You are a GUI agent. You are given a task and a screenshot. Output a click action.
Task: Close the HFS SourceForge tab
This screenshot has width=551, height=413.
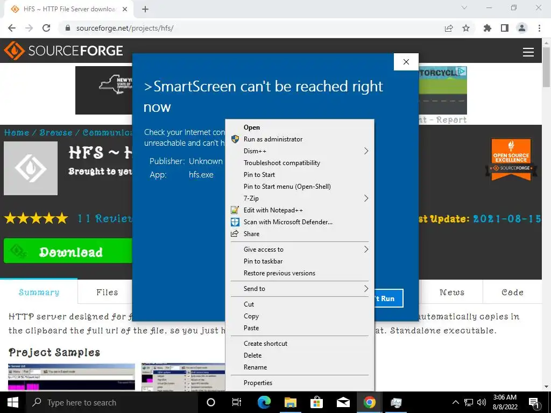125,9
